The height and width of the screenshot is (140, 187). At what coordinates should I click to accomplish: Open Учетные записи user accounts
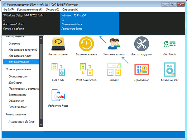click(114, 44)
